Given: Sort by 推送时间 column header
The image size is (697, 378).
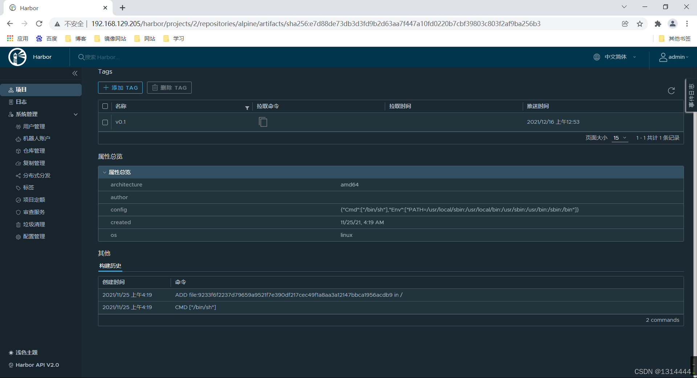Looking at the screenshot, I should [x=538, y=106].
